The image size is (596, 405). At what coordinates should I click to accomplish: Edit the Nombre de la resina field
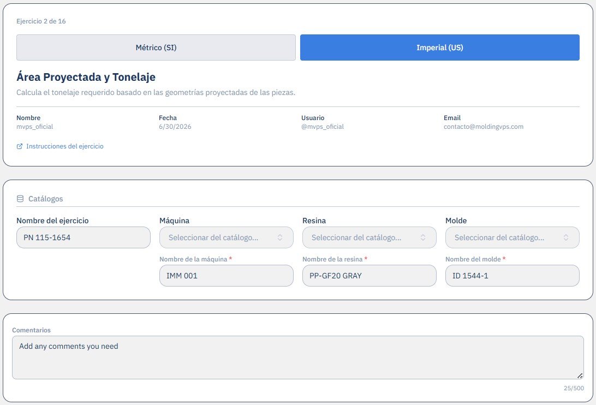coord(369,276)
